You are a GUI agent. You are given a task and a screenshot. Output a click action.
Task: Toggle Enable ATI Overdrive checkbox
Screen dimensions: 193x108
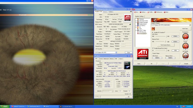tap(153, 33)
